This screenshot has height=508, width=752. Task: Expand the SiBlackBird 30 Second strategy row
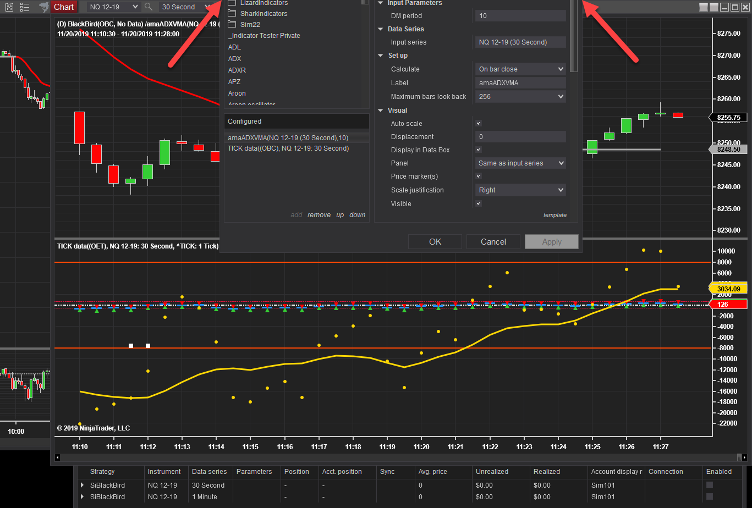click(x=83, y=485)
